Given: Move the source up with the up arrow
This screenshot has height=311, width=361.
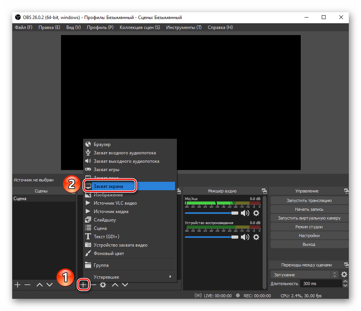Looking at the screenshot, I should point(115,285).
